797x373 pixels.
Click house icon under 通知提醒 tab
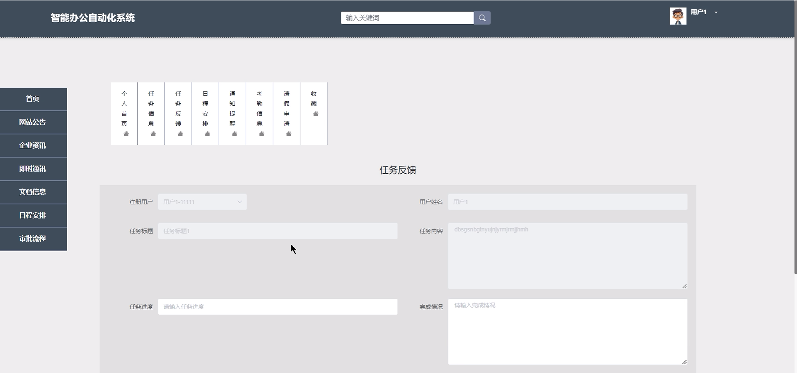point(234,134)
